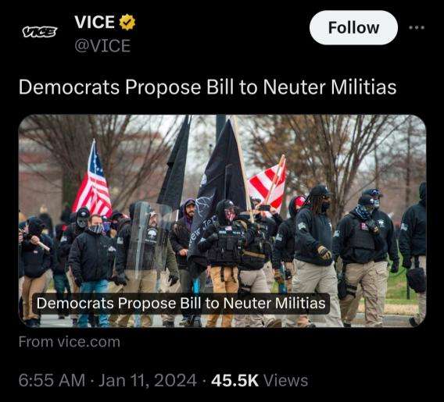View the 45.5K Views count details
Image resolution: width=444 pixels, height=402 pixels.
tap(259, 380)
